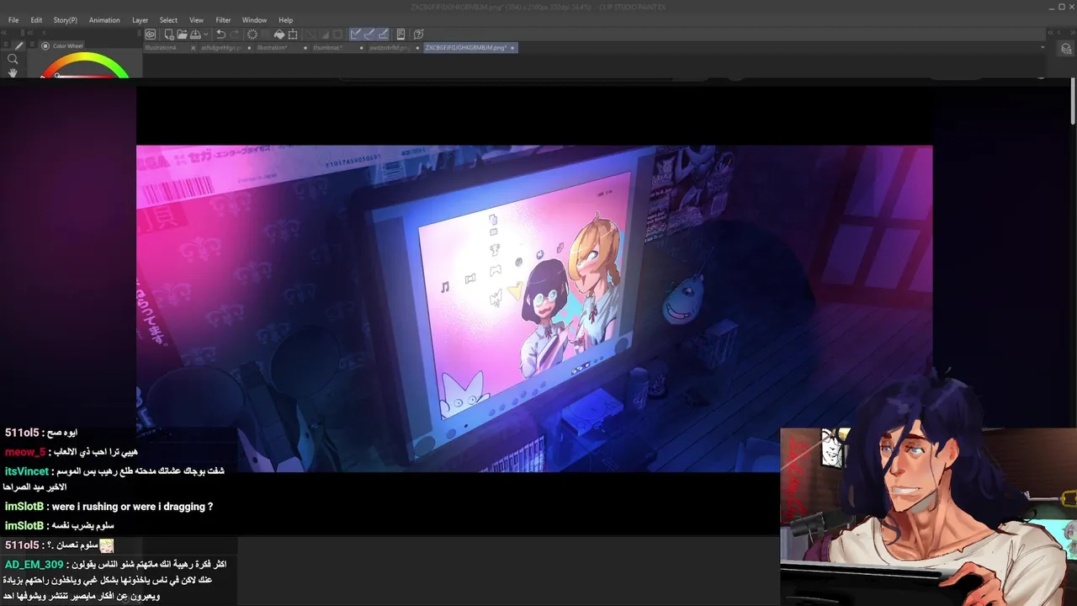Open the Story(P) menu
Image resolution: width=1077 pixels, height=606 pixels.
pos(66,20)
